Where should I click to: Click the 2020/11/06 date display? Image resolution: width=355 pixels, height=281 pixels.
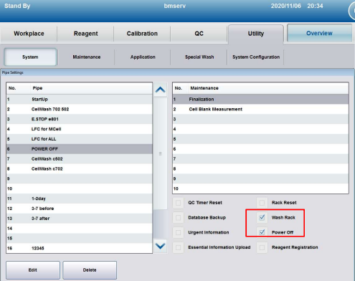(286, 6)
